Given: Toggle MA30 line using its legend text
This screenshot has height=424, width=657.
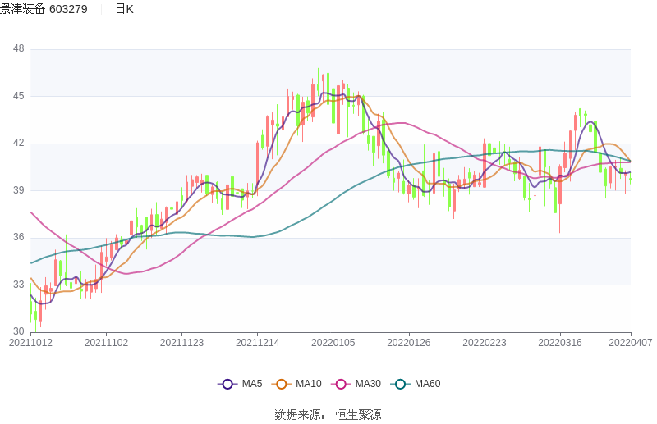Looking at the screenshot, I should pyautogui.click(x=368, y=384).
